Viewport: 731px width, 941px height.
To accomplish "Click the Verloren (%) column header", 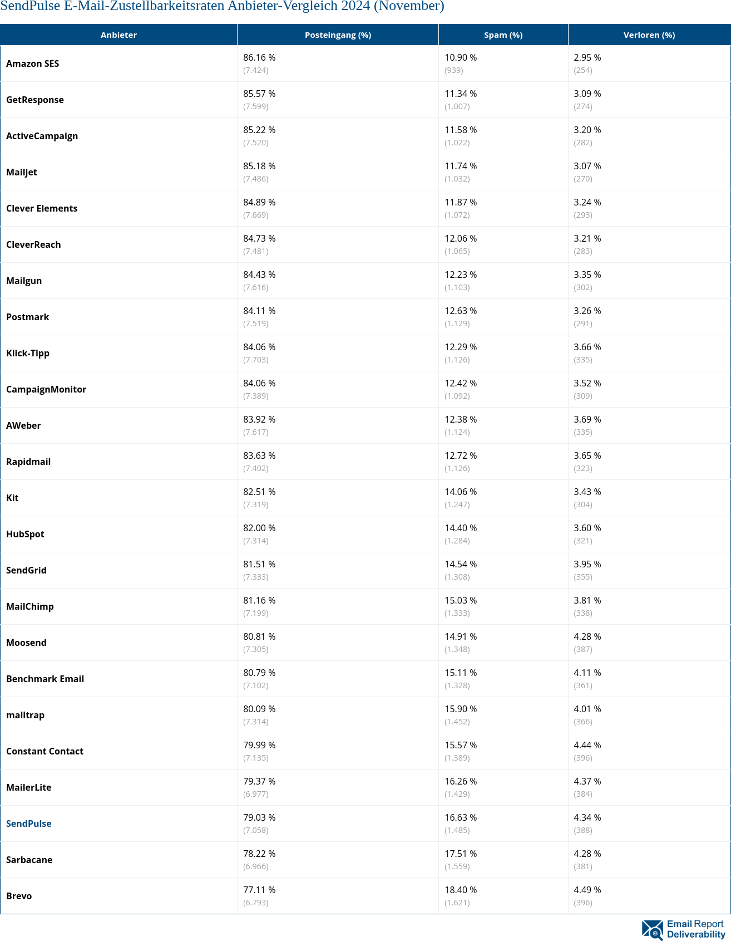I will click(x=649, y=35).
